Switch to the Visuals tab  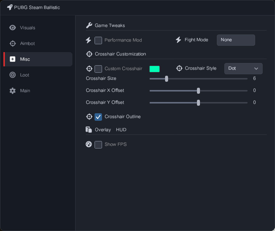pyautogui.click(x=38, y=28)
